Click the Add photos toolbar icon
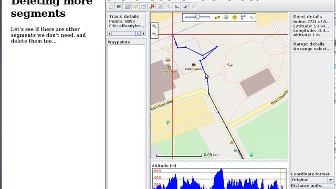The height and width of the screenshot is (189, 336). pyautogui.click(x=119, y=7)
